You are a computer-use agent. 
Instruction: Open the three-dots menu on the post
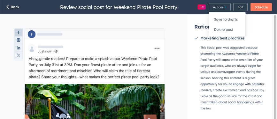(x=157, y=48)
